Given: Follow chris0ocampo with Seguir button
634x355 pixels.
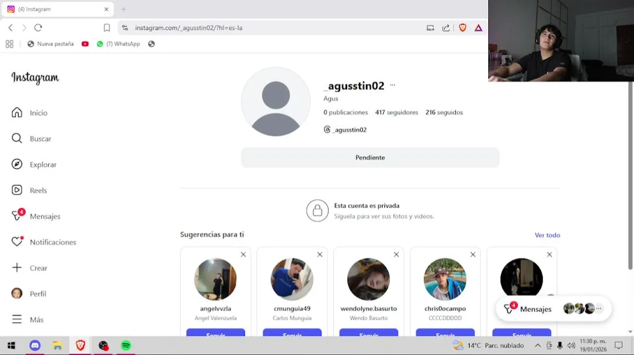Looking at the screenshot, I should point(445,333).
